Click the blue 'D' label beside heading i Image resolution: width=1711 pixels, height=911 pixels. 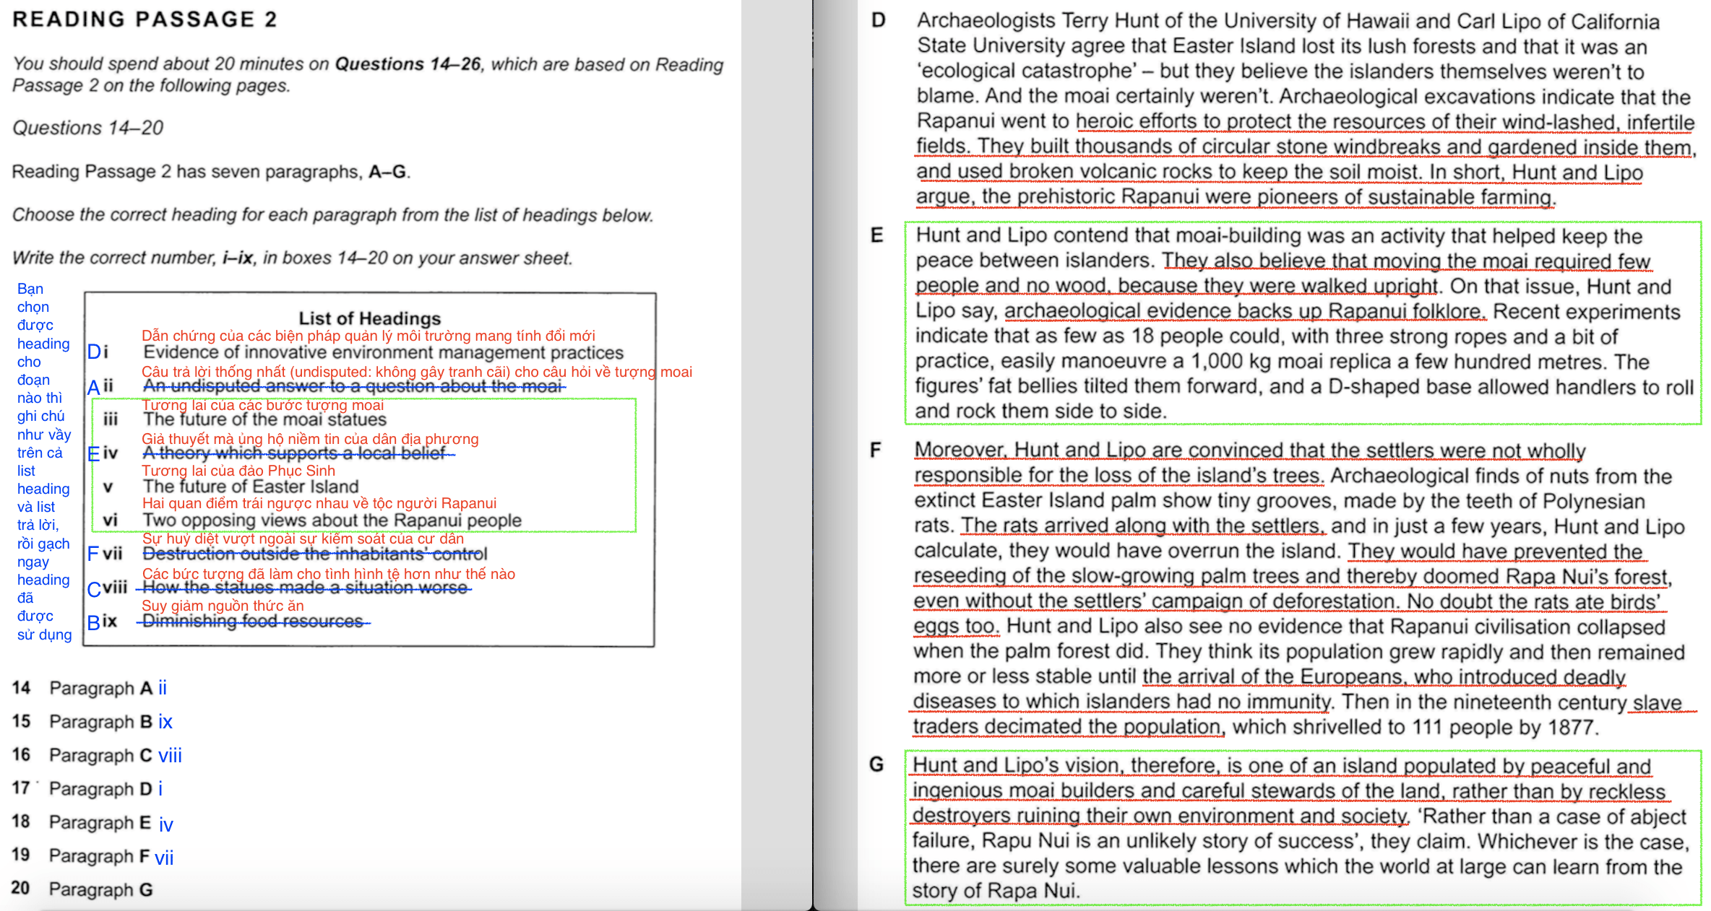coord(94,352)
